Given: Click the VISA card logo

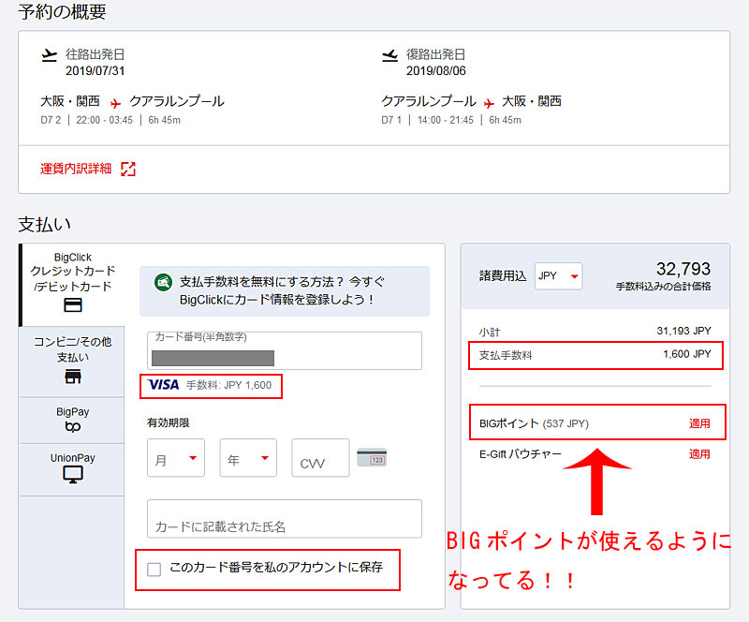Looking at the screenshot, I should click(164, 385).
